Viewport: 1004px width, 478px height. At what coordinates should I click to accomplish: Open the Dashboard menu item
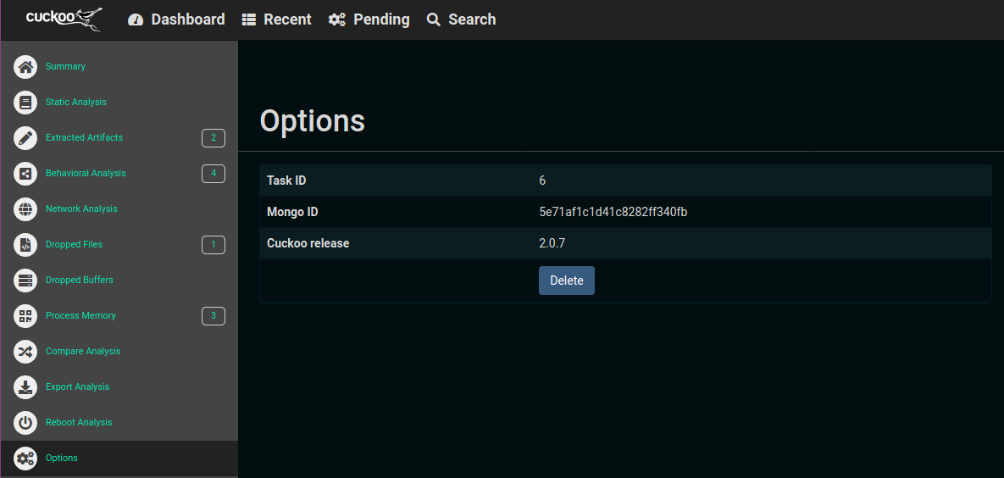point(176,19)
